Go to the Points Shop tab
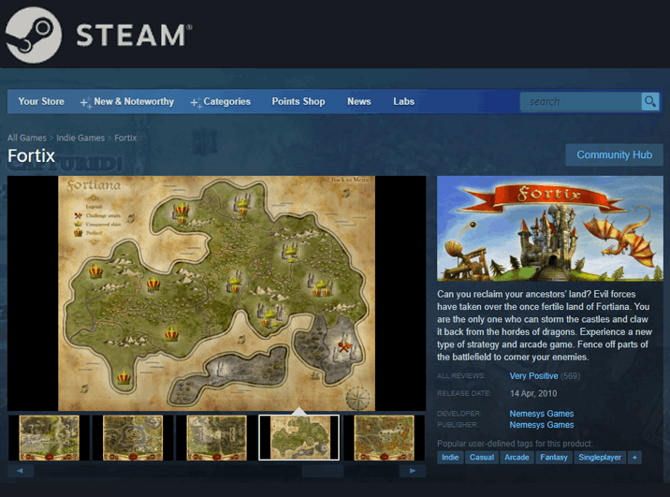The height and width of the screenshot is (497, 670). [299, 101]
